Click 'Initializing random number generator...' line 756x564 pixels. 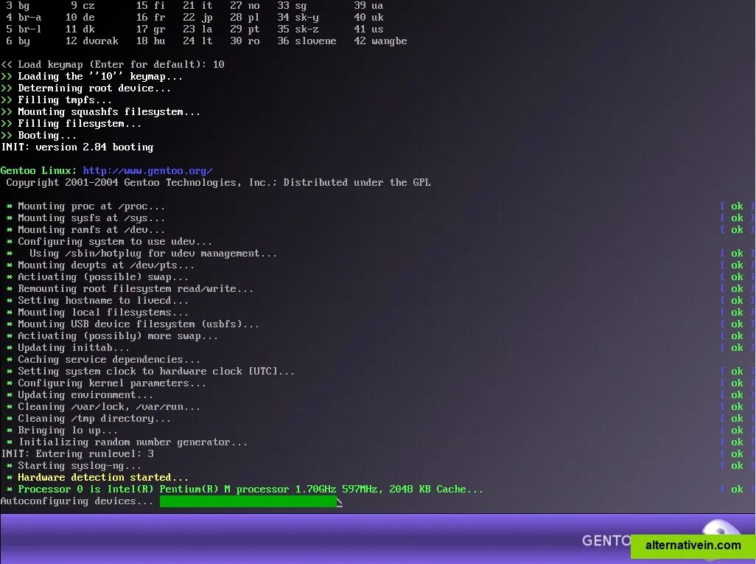click(x=127, y=442)
